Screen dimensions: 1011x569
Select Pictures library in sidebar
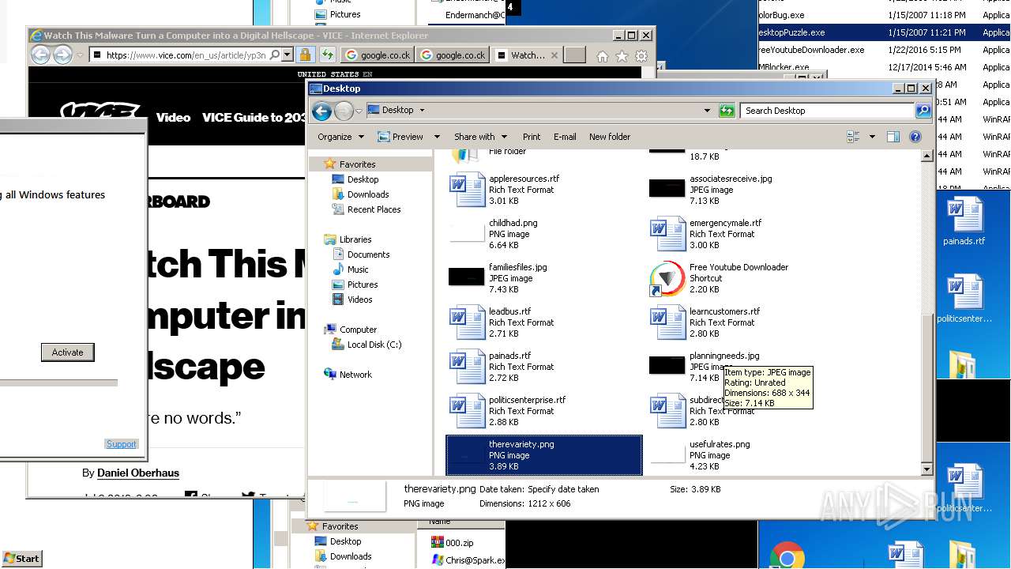point(363,284)
